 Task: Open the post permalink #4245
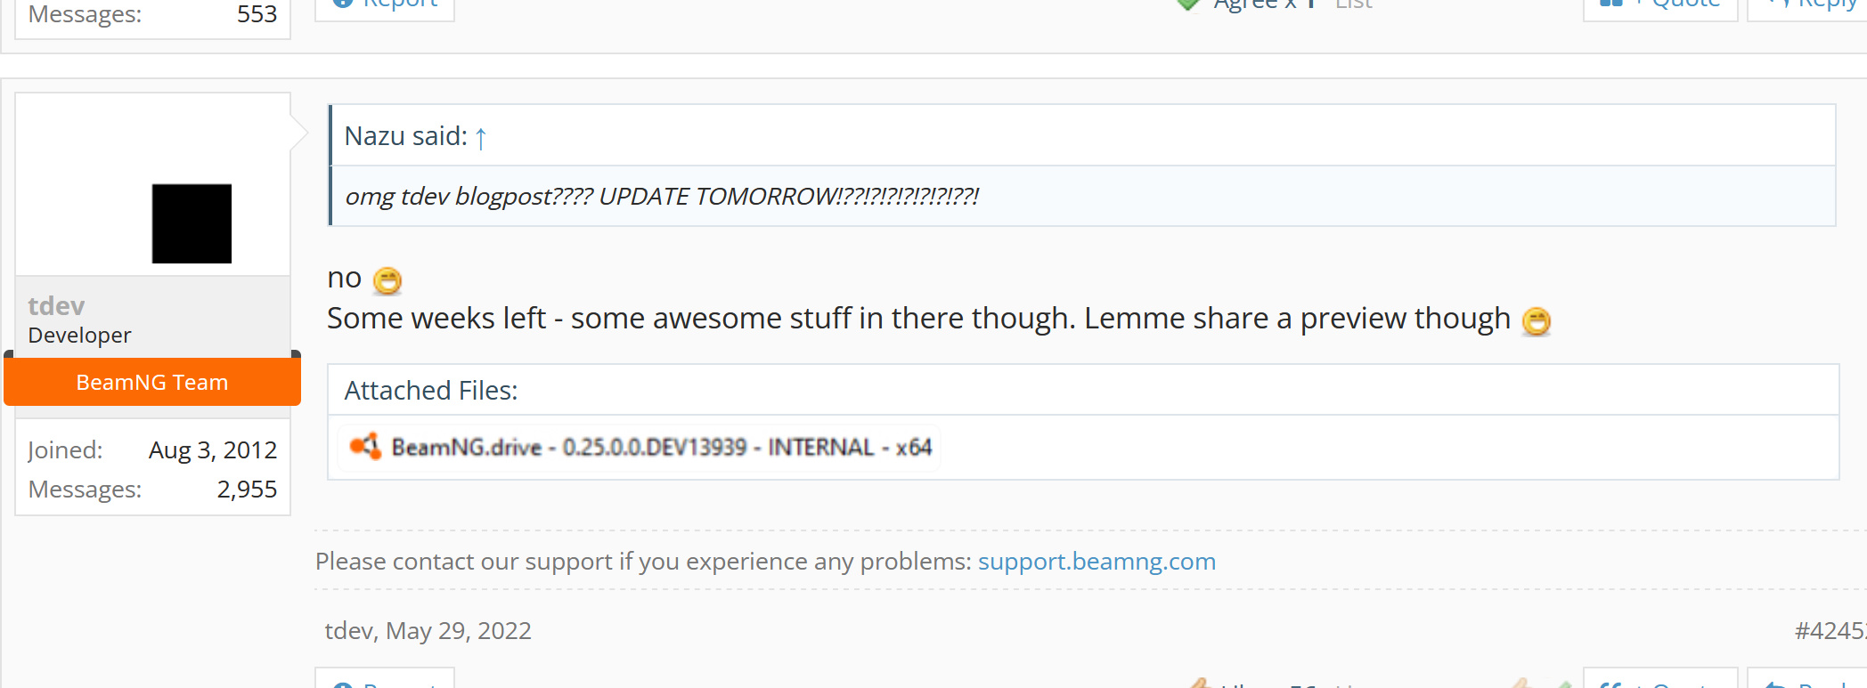(1830, 631)
